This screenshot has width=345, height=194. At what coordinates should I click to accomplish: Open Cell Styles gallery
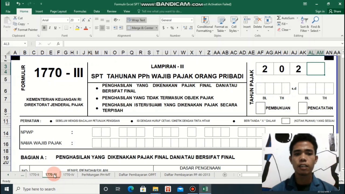click(x=234, y=25)
